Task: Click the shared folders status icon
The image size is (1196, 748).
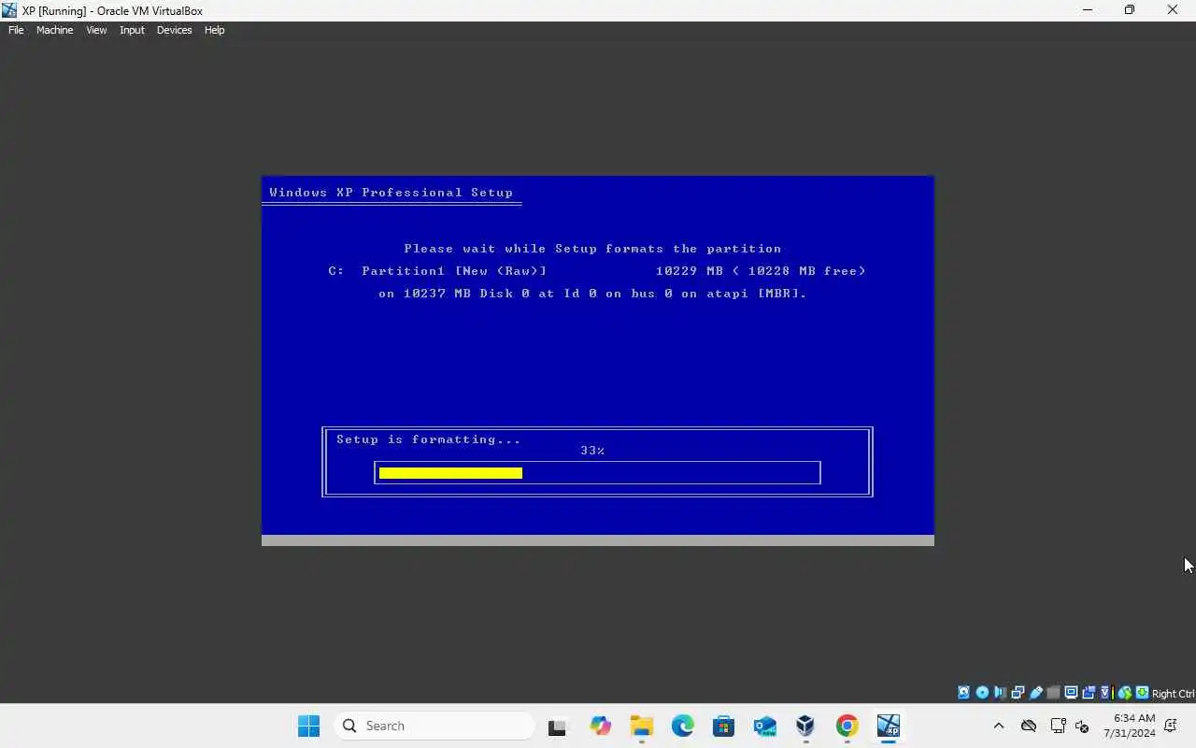Action: 1054,693
